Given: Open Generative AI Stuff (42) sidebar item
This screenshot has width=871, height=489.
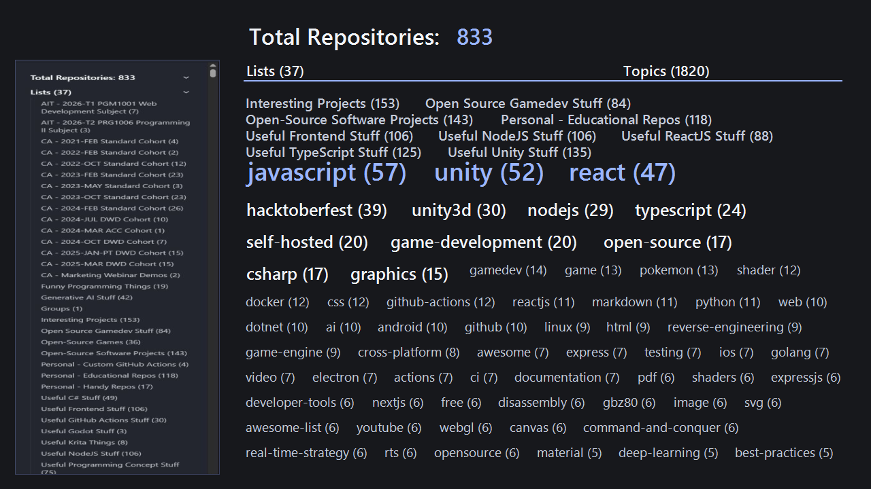Looking at the screenshot, I should [x=87, y=297].
